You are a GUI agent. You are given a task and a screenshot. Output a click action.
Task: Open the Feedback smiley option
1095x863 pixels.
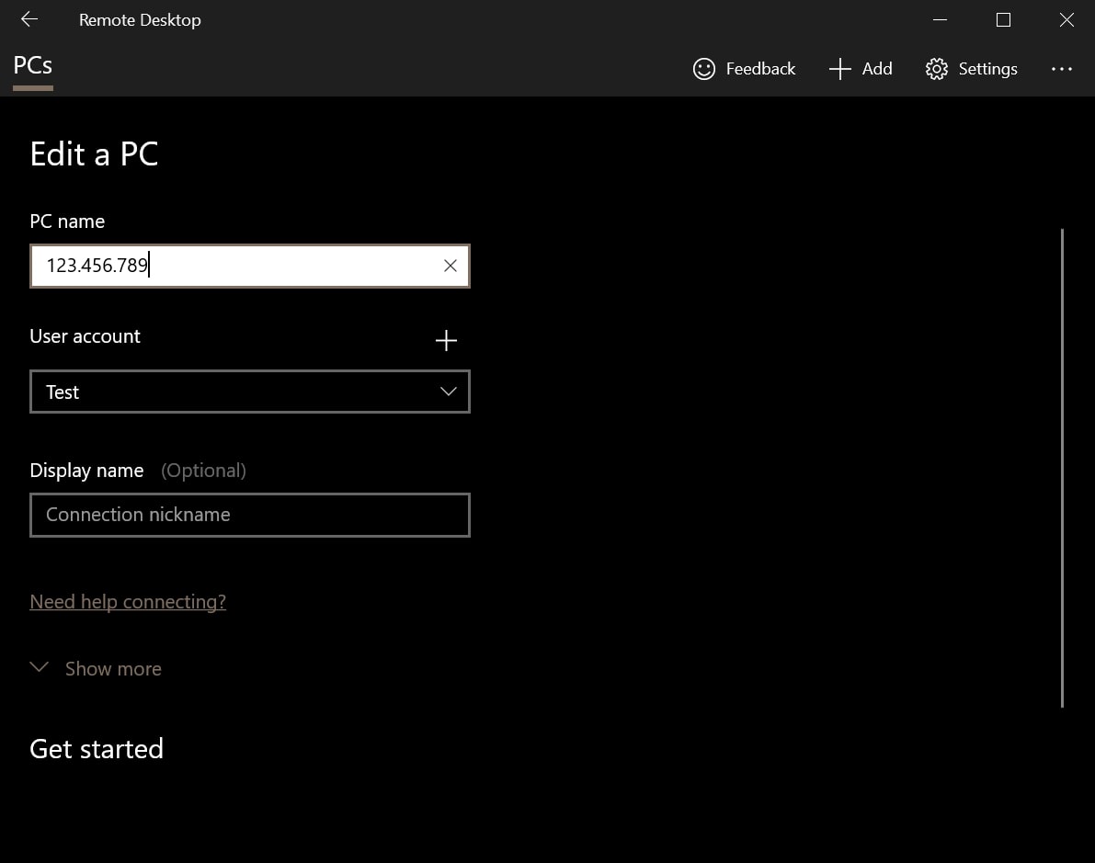pos(744,68)
